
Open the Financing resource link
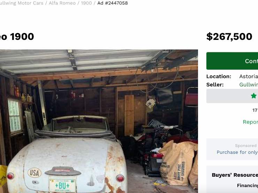[x=248, y=185]
